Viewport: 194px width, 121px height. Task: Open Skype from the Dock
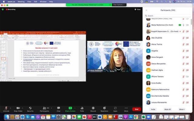(28, 117)
